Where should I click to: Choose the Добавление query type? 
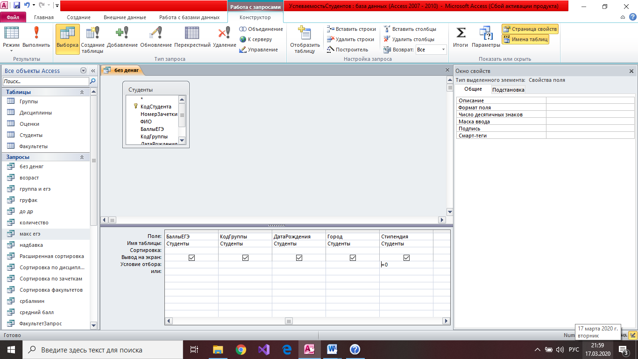[122, 37]
